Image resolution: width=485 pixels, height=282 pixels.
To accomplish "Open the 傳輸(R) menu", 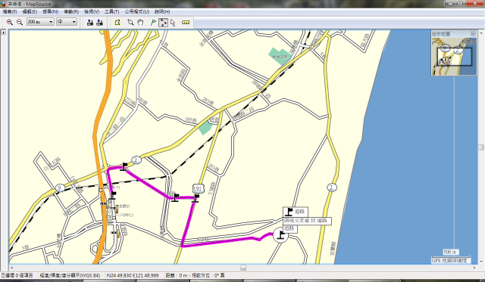I will coord(71,12).
